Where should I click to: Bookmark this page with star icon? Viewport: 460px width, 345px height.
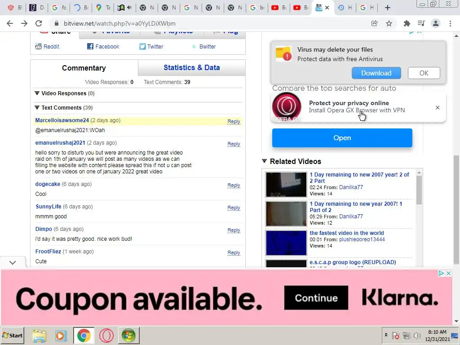coord(389,23)
